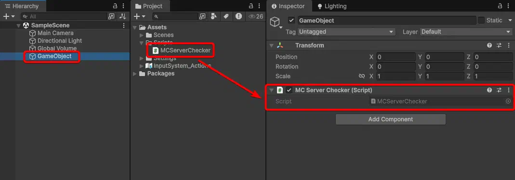This screenshot has width=515, height=180.
Task: Open the Hierarchy plus create dropdown
Action: click(9, 16)
